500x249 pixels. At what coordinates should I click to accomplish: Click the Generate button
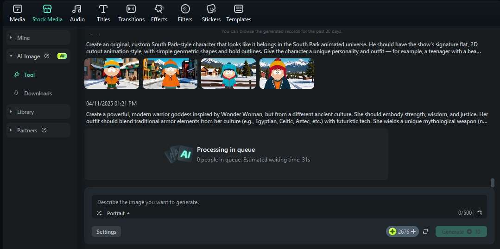[461, 231]
